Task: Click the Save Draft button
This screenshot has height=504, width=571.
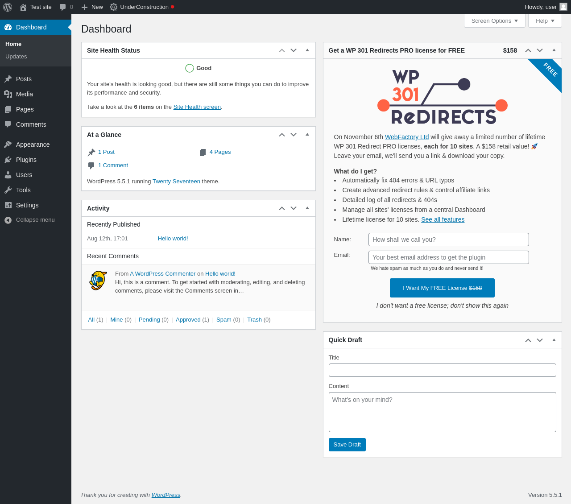Action: 347,445
